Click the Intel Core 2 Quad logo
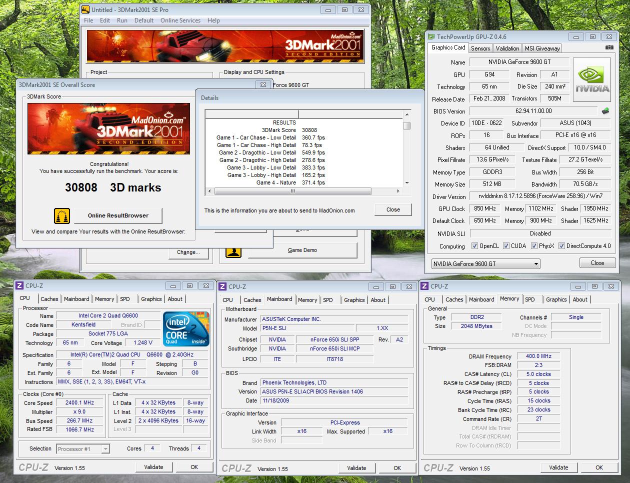This screenshot has width=630, height=483. point(186,328)
